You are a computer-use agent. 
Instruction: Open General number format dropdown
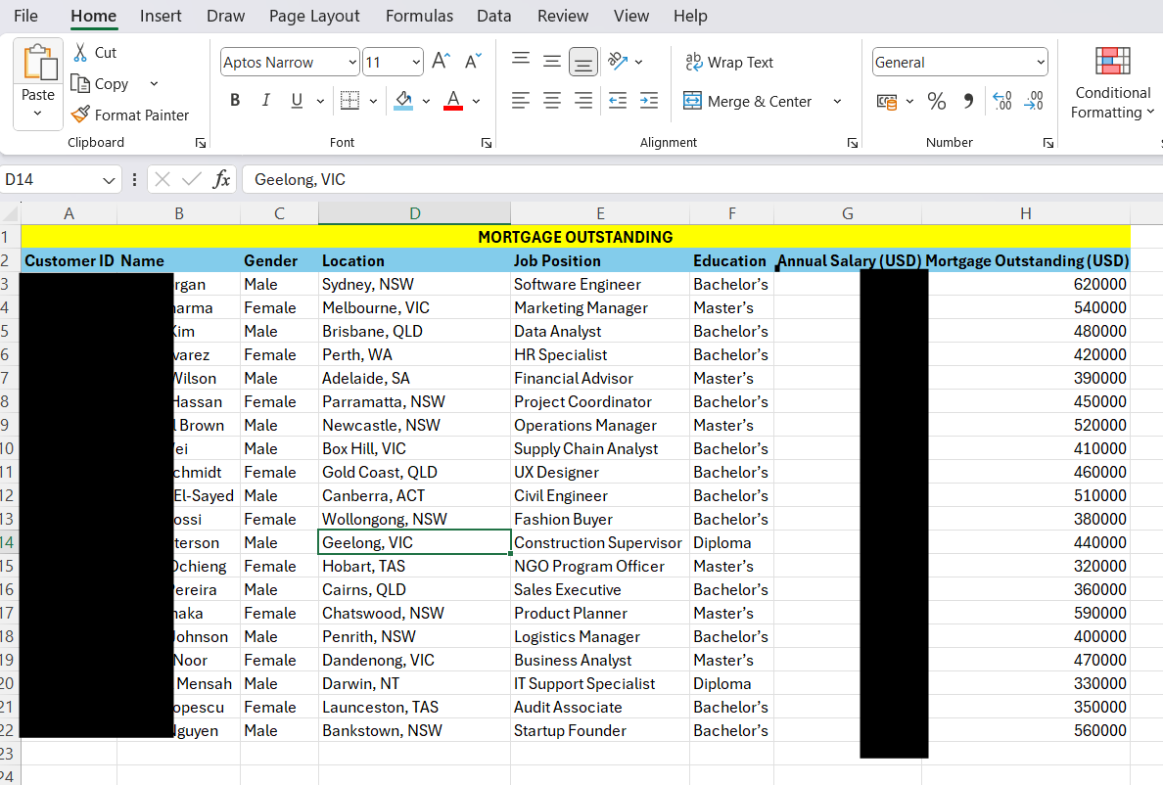[x=1042, y=63]
